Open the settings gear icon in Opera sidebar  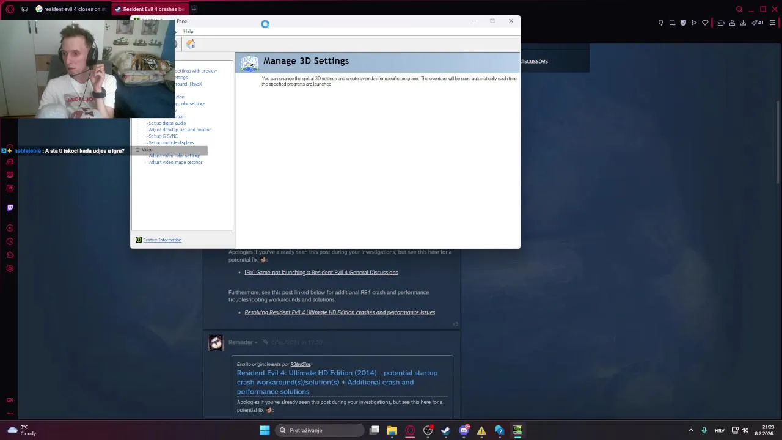tap(10, 268)
